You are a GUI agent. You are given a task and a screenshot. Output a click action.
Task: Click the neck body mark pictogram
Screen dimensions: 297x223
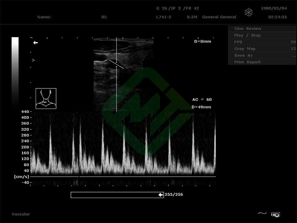pos(46,98)
